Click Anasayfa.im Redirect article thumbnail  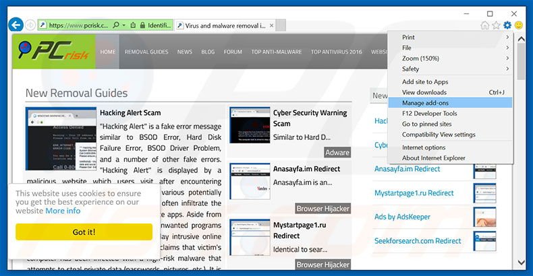click(x=250, y=181)
